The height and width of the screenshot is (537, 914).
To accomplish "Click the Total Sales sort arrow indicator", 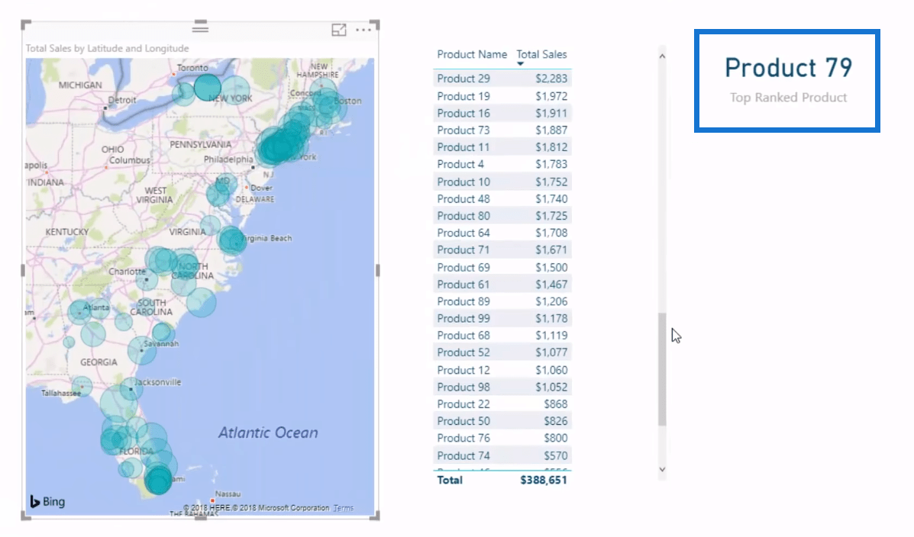I will coord(521,63).
